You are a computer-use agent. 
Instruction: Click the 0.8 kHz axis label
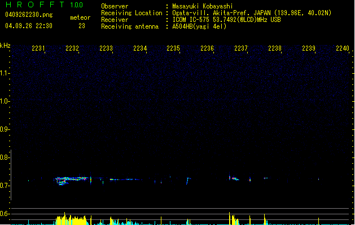5,157
